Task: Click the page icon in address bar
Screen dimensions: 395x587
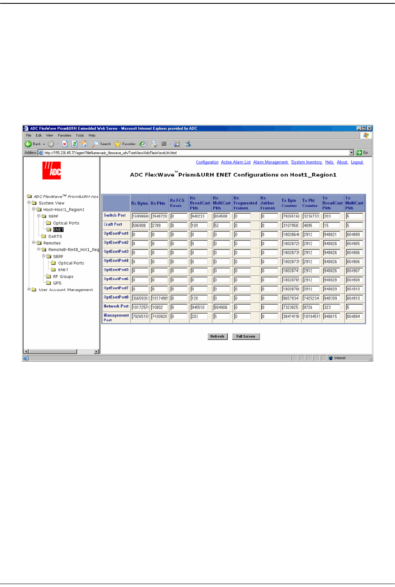Action: click(41, 153)
